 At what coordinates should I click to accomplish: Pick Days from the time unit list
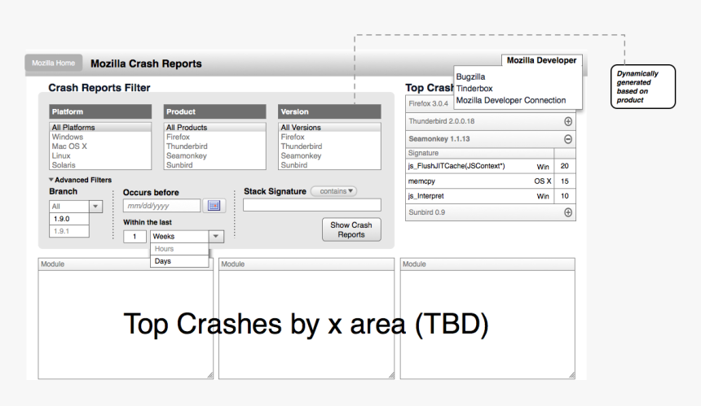[179, 261]
